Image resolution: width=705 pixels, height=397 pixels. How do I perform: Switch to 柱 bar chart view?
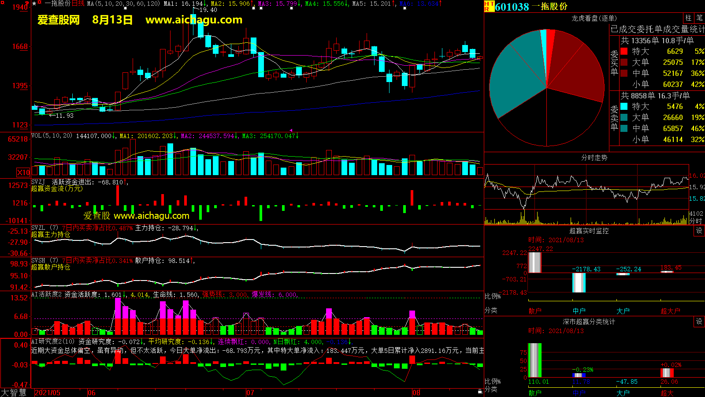[x=688, y=18]
